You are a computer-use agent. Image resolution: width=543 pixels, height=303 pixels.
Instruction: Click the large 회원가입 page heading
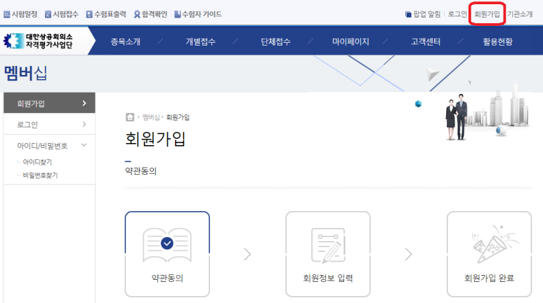tap(155, 139)
